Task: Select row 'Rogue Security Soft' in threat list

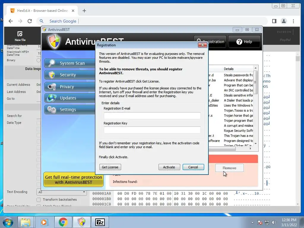Action: tap(238, 131)
